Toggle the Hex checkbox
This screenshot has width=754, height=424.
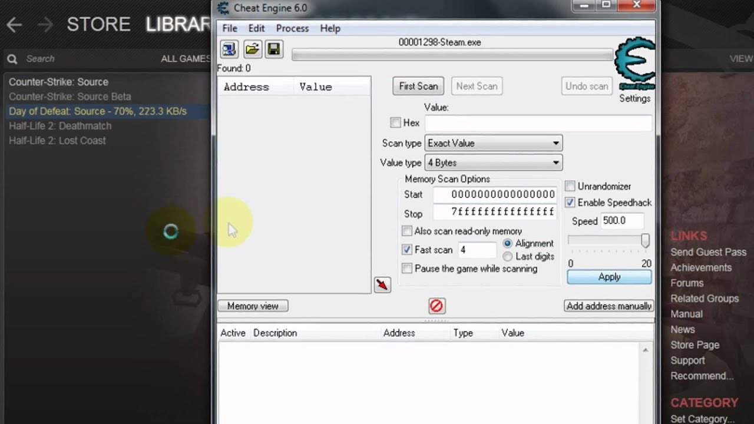coord(395,122)
